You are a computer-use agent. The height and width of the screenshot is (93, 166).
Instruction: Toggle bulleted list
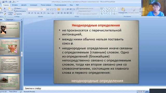[59, 9]
